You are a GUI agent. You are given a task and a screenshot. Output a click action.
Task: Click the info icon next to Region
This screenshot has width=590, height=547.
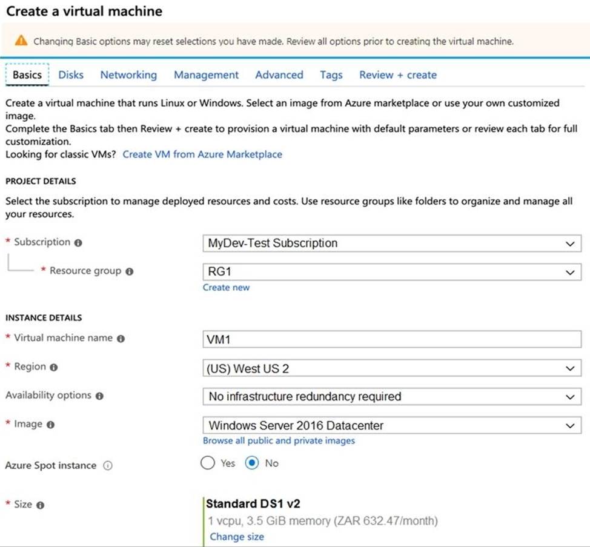pyautogui.click(x=54, y=368)
